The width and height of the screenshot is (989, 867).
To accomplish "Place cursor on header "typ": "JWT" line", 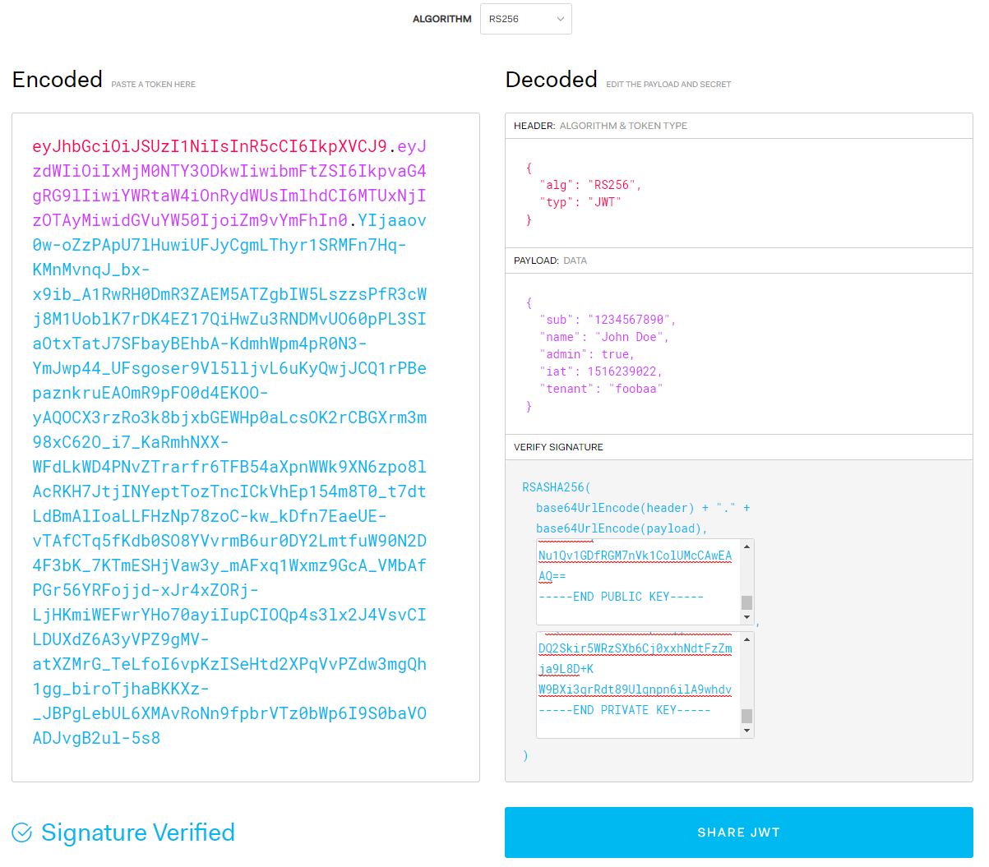I will (x=580, y=202).
